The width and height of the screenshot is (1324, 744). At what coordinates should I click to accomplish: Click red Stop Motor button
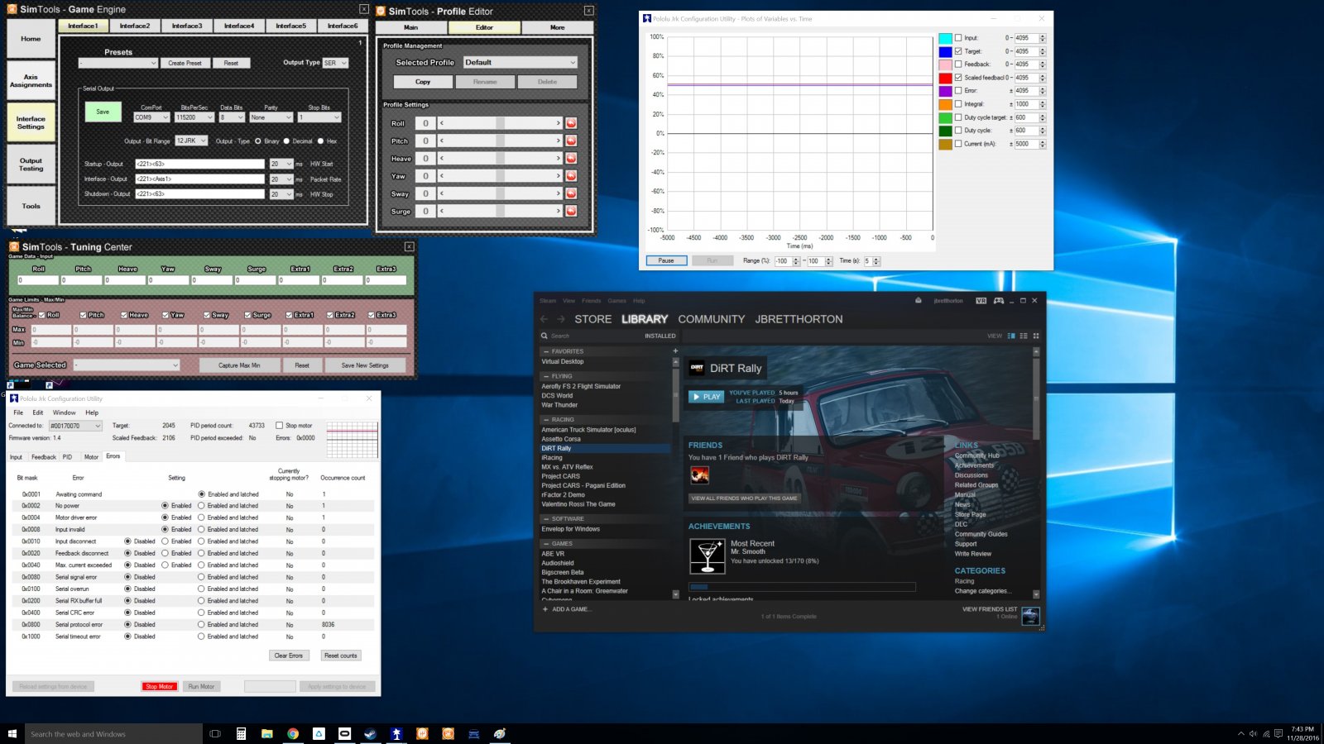pyautogui.click(x=159, y=686)
